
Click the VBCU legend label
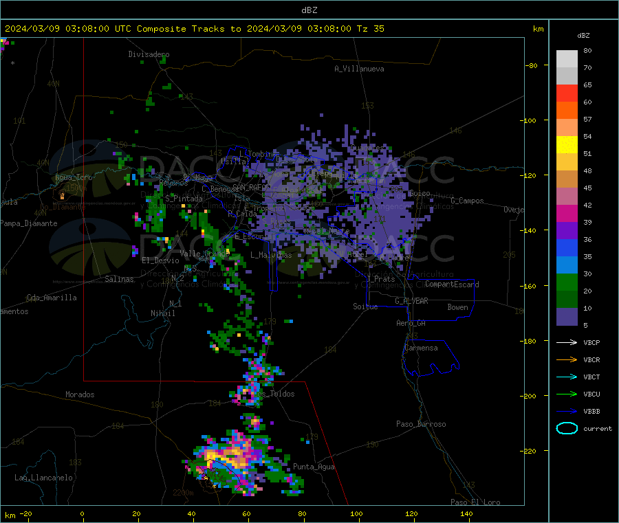[591, 394]
